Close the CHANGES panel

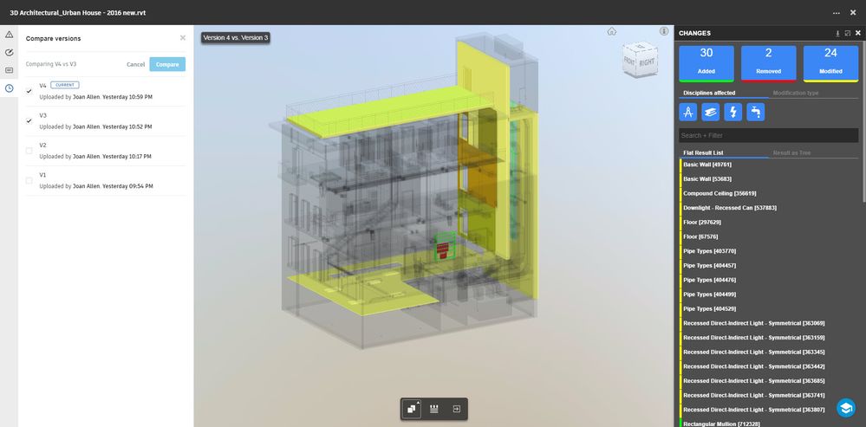coord(858,34)
